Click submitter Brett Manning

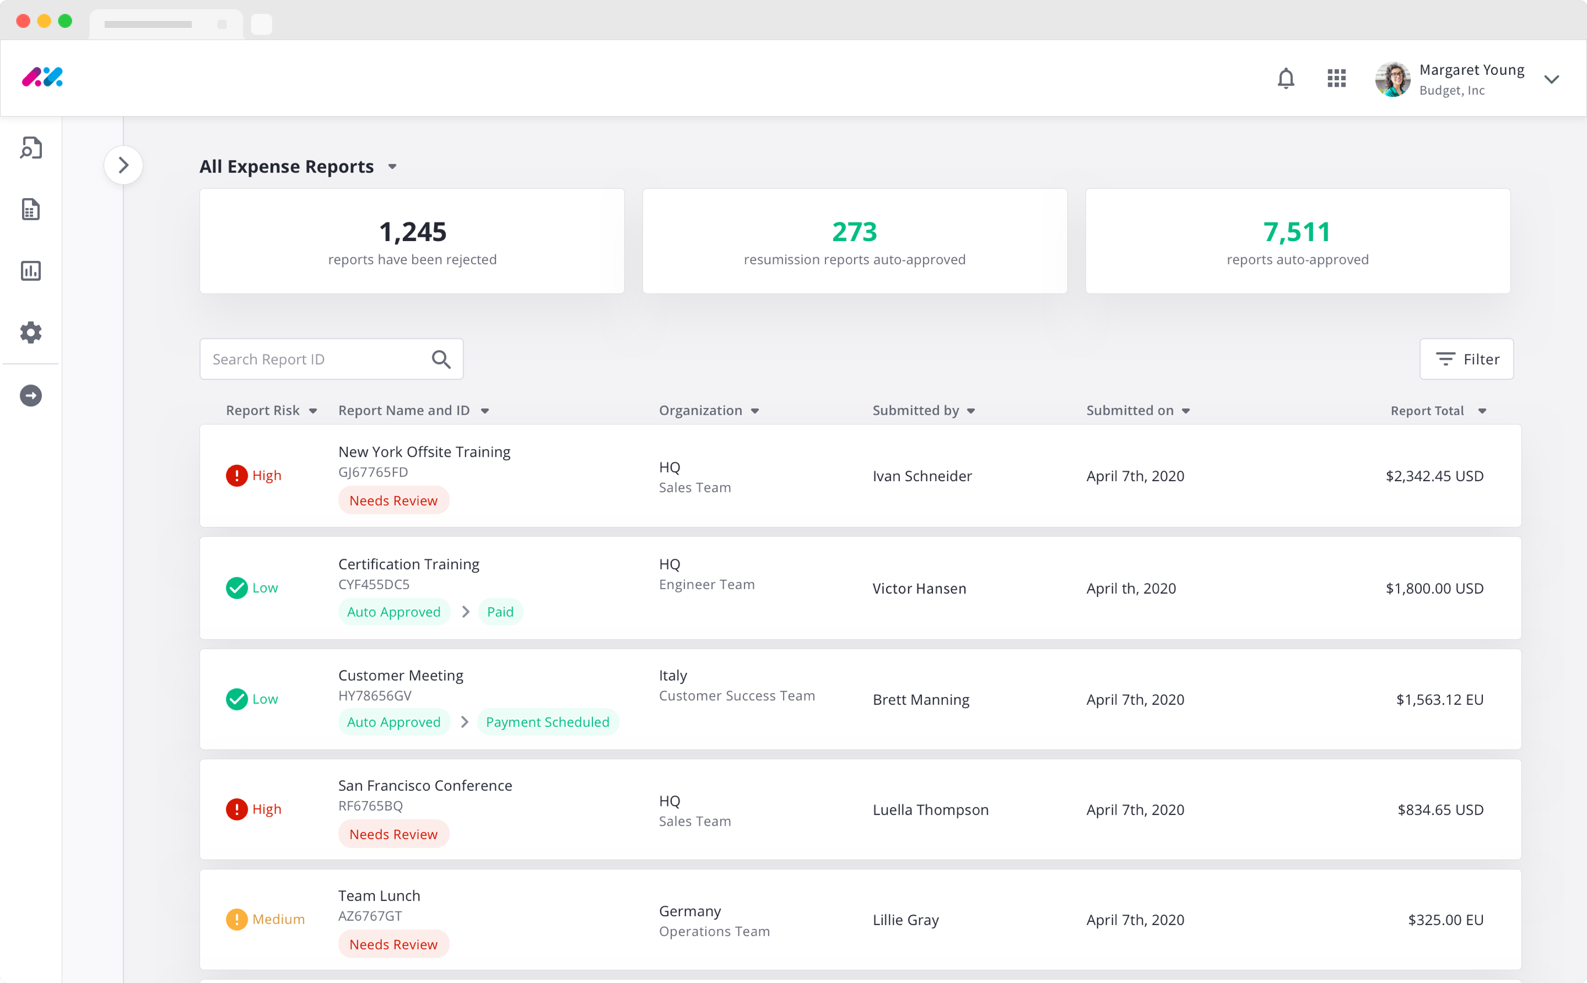click(x=921, y=699)
